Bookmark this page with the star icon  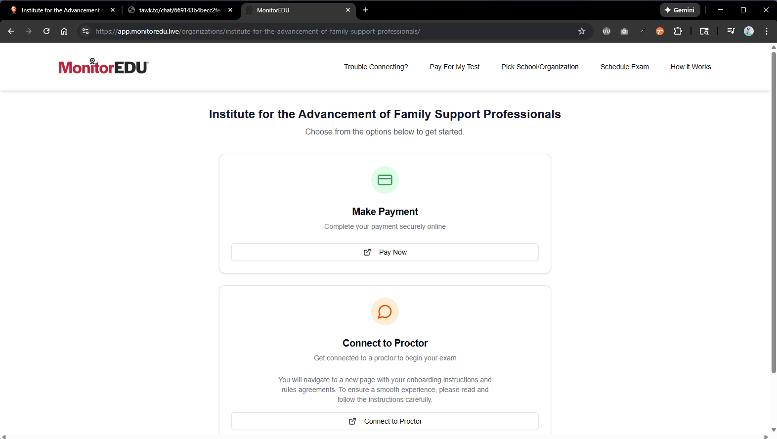582,31
